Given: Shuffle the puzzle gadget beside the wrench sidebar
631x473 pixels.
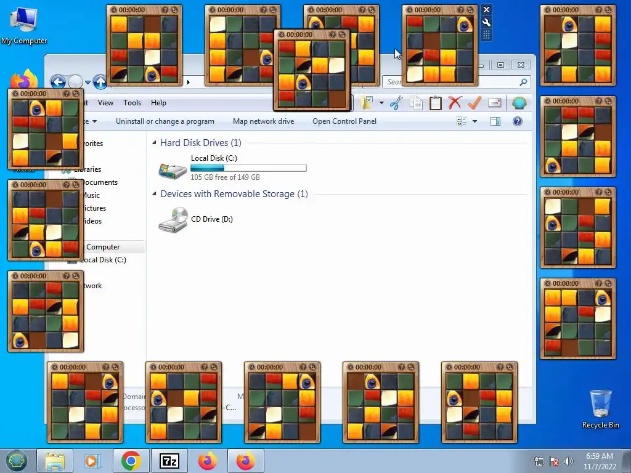Looking at the screenshot, I should coord(470,10).
